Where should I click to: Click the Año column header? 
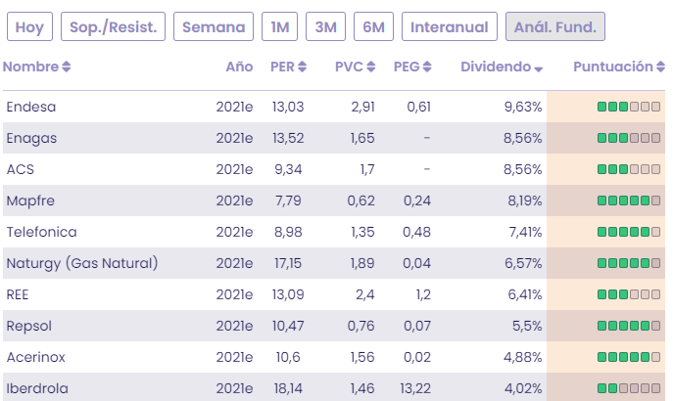(x=239, y=67)
